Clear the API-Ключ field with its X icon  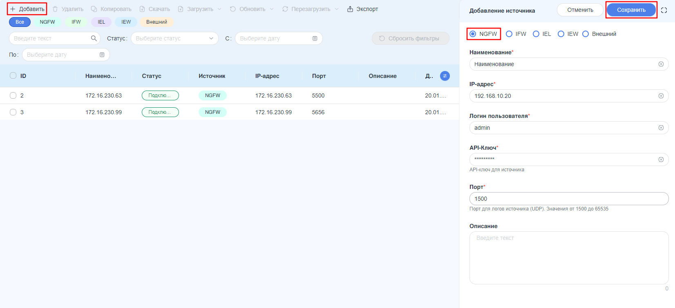click(661, 160)
